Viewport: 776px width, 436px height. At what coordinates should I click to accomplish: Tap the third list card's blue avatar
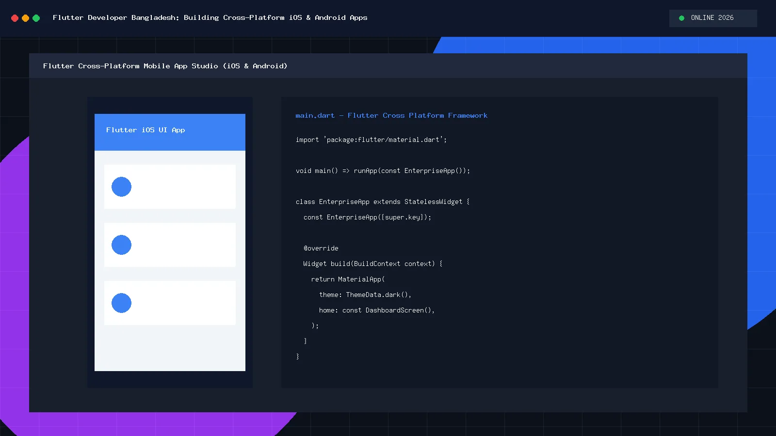click(x=121, y=303)
